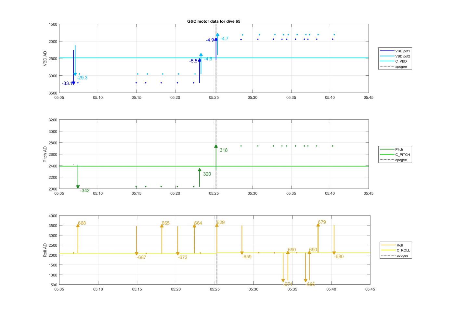Click the '-29.3' data label
This screenshot has width=455, height=320.
82,78
